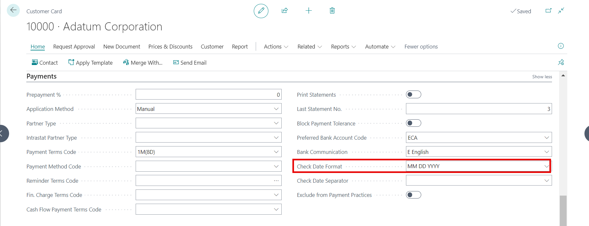Open card in new window icon

click(x=548, y=11)
